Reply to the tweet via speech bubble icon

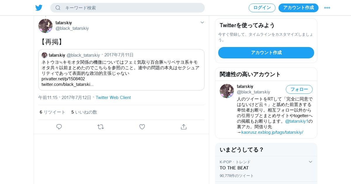click(59, 127)
